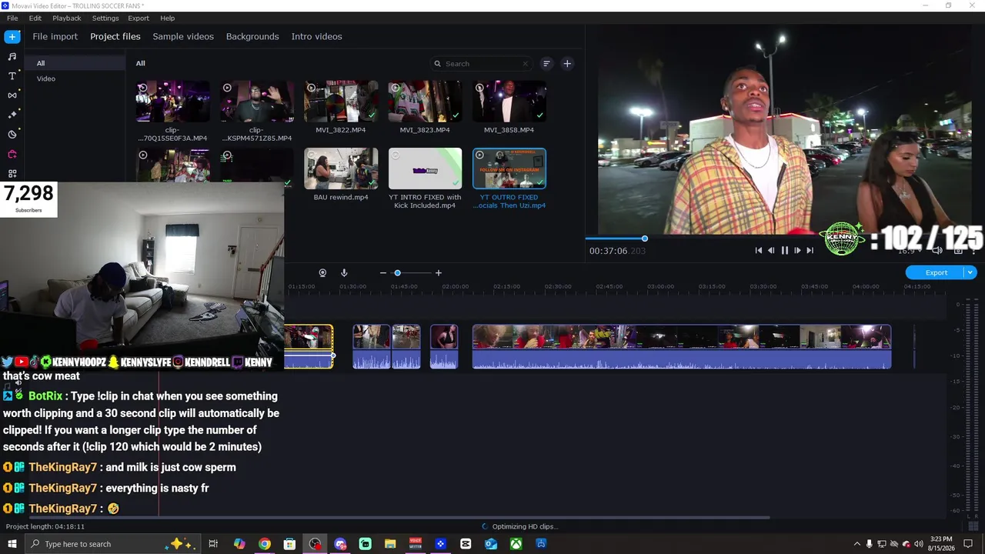Select the MVI_3858.MP4 thumbnail
Viewport: 985px width, 554px height.
coord(509,101)
